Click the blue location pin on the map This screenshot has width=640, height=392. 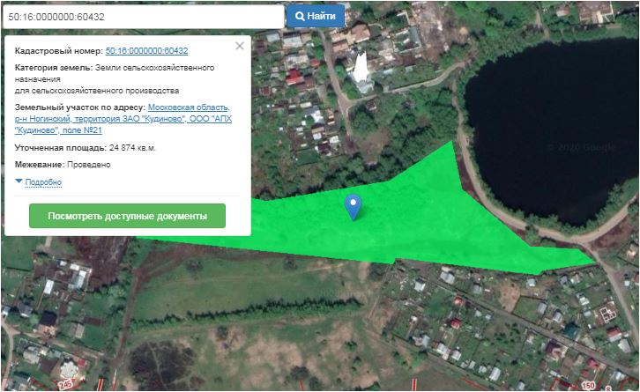(353, 205)
